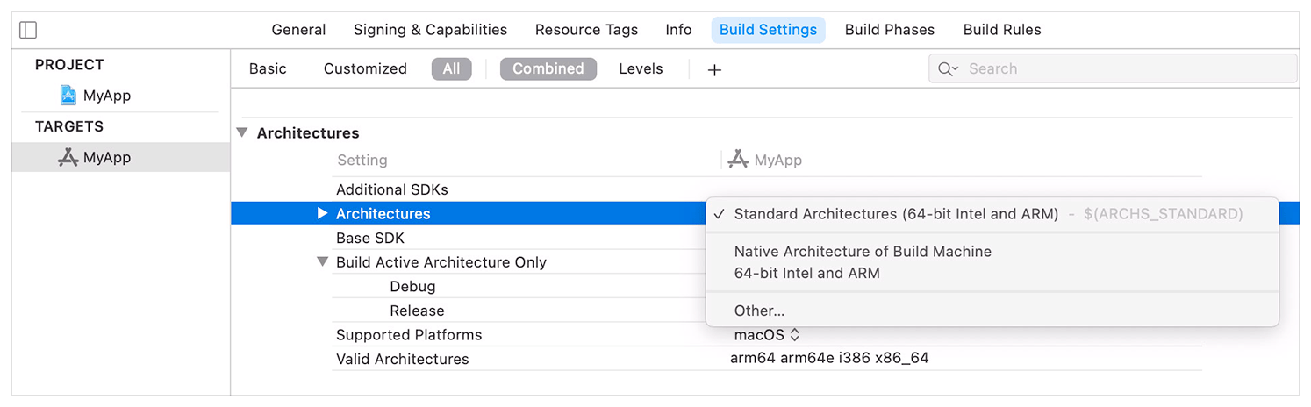Select the Basic filter
Image resolution: width=1311 pixels, height=407 pixels.
(268, 68)
